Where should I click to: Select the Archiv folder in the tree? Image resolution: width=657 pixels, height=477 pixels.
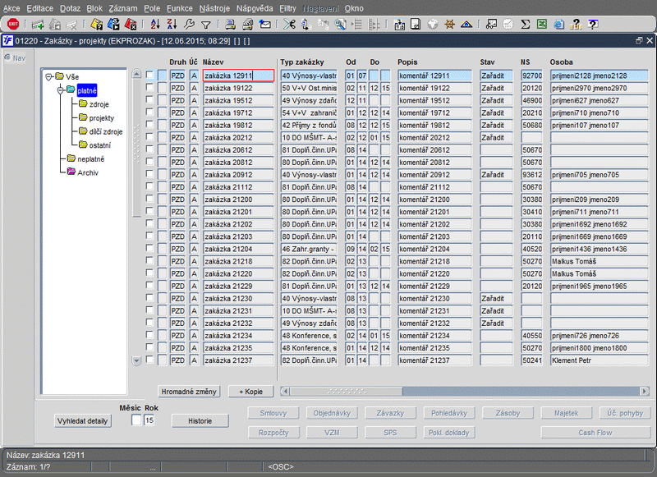tap(87, 172)
